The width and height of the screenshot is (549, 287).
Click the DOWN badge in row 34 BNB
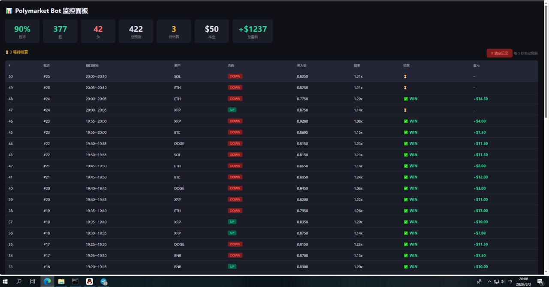pos(235,255)
